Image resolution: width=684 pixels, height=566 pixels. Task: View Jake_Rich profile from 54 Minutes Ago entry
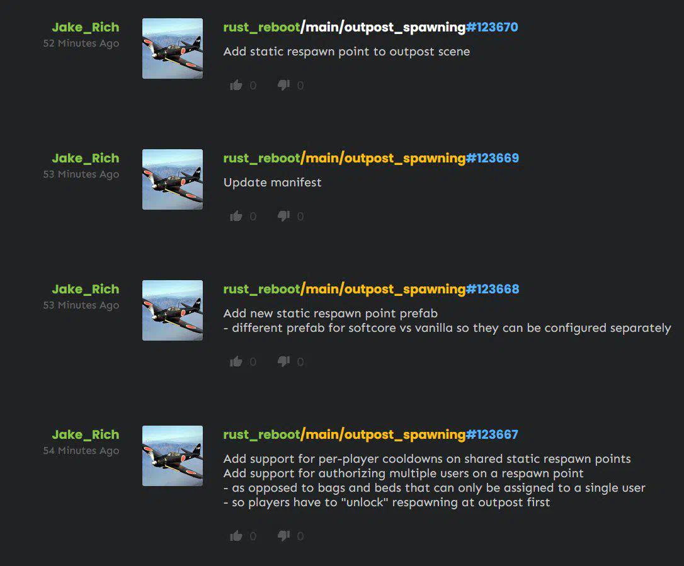click(86, 434)
